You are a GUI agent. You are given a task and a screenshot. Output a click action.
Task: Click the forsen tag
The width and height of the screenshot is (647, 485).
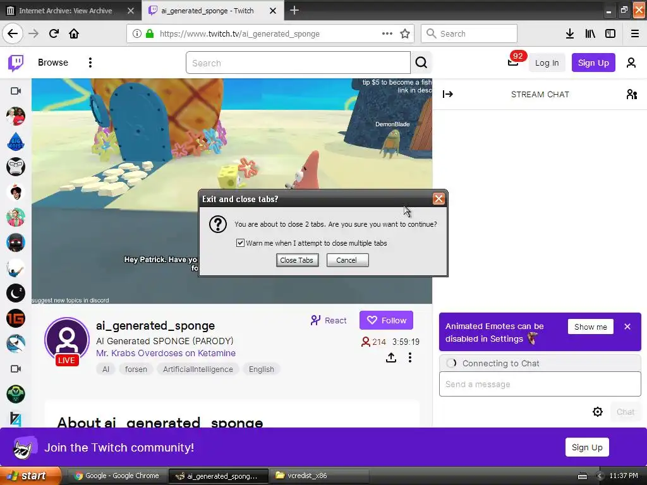pyautogui.click(x=136, y=369)
